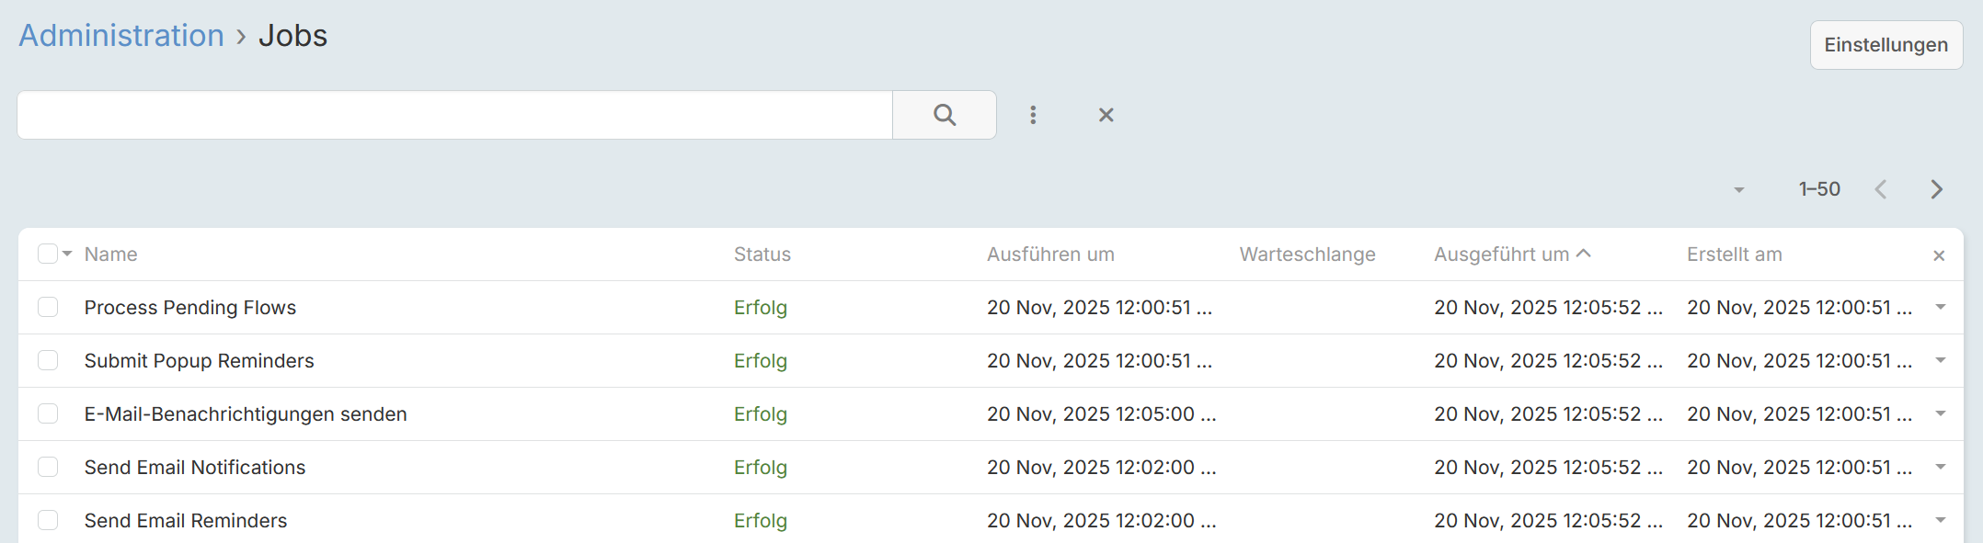Navigate to Administration breadcrumb link
Viewport: 1983px width, 543px height.
pyautogui.click(x=121, y=35)
